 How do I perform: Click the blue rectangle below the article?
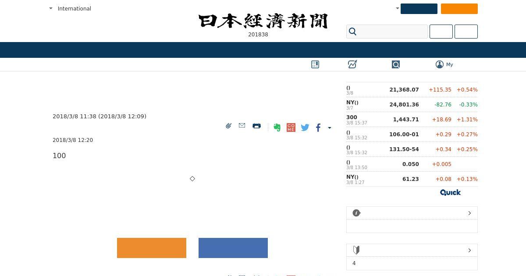point(233,248)
